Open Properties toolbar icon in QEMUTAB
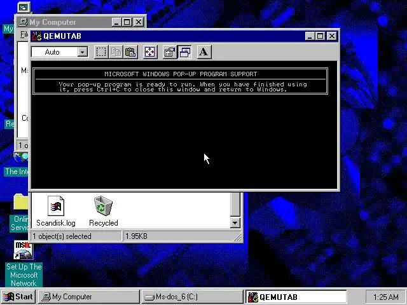 coord(170,52)
